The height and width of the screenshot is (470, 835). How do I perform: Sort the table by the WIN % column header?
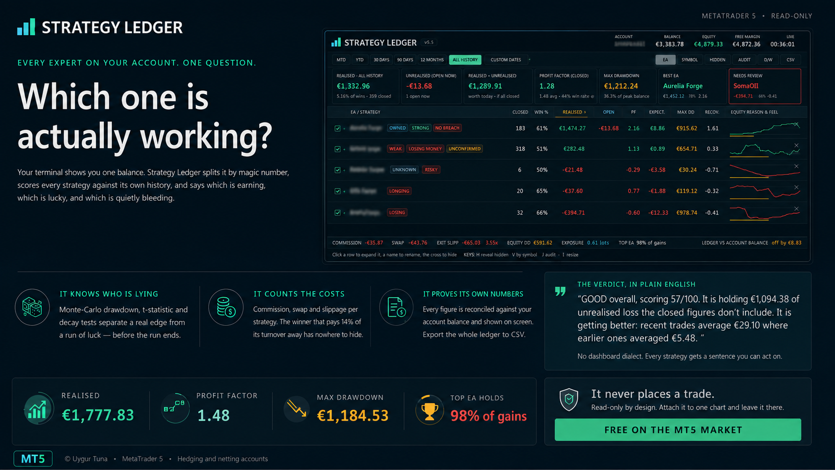pyautogui.click(x=541, y=112)
